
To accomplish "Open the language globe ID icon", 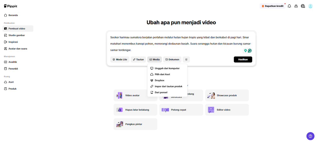I will pos(303,6).
